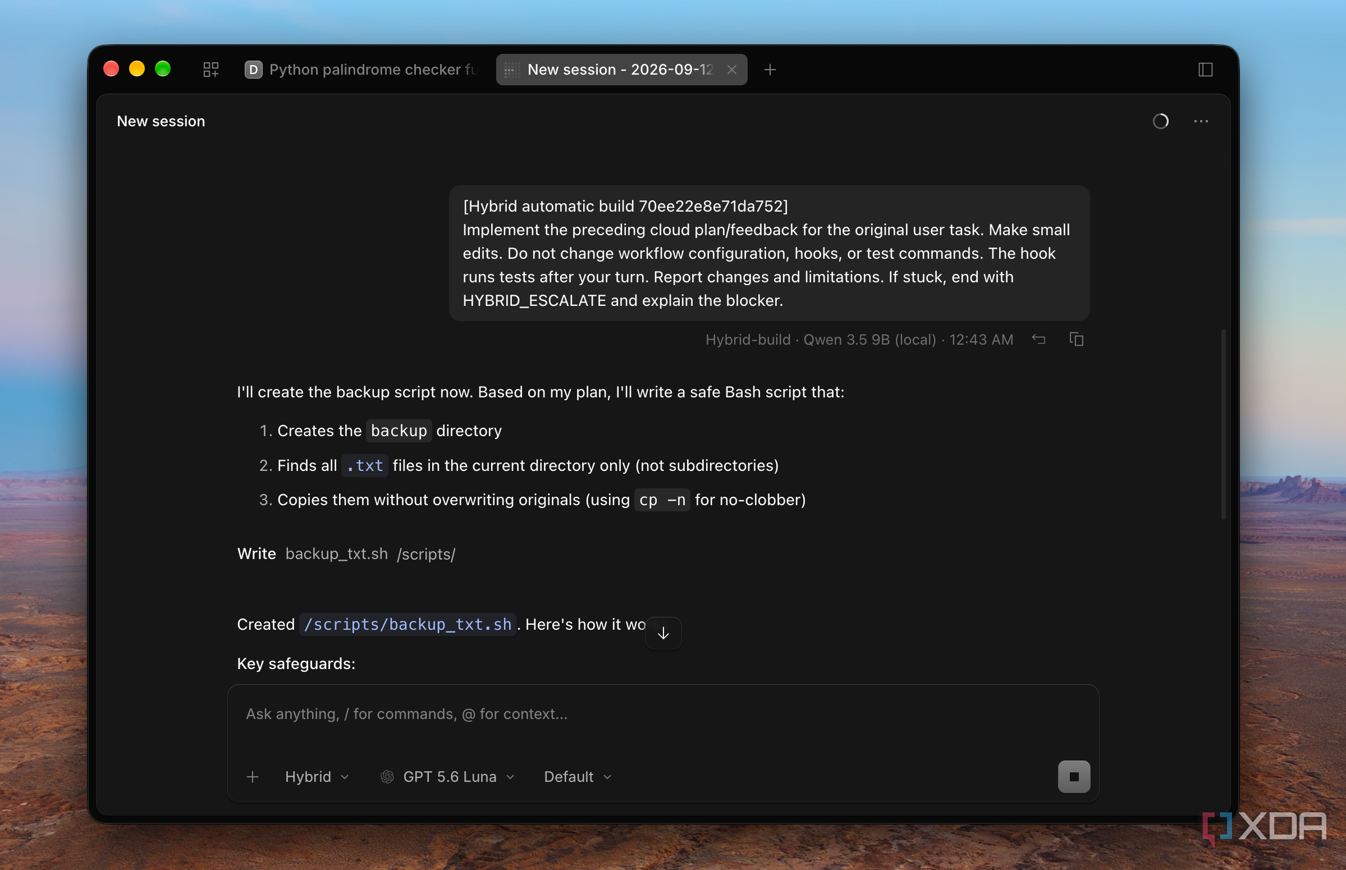The width and height of the screenshot is (1346, 870).
Task: Click the D icon on palindrome tab
Action: tap(253, 70)
